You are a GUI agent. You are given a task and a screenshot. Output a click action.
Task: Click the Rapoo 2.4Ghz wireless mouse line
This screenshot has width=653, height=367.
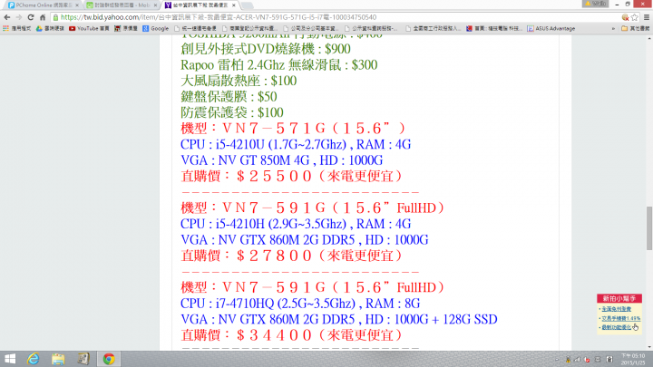(279, 65)
